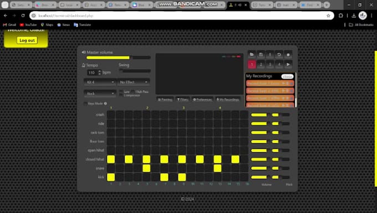The image size is (377, 213).
Task: Select pattern slot 1
Action: [252, 64]
